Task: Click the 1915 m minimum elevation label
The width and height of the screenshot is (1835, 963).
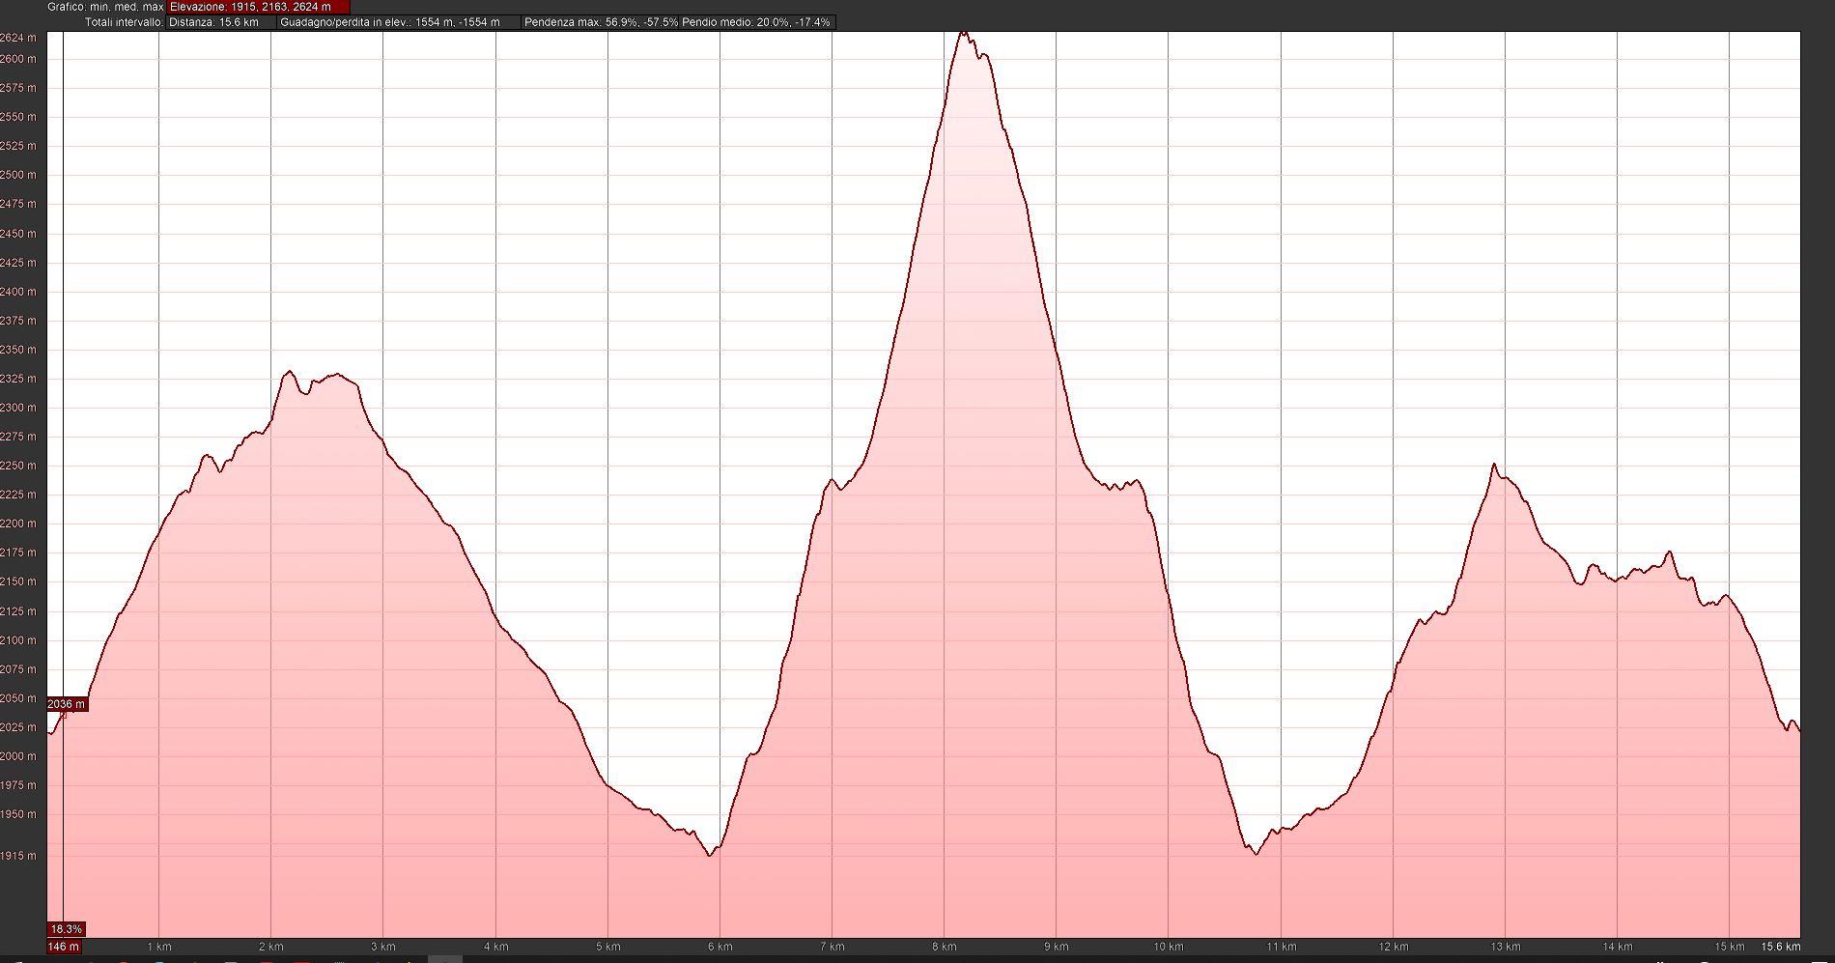Action: (x=18, y=856)
